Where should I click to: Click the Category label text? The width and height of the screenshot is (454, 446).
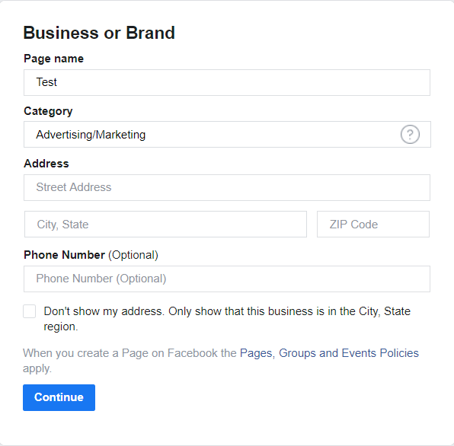coord(48,111)
